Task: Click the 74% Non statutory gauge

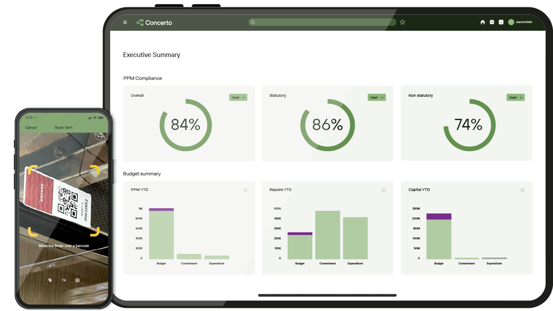Action: [x=469, y=125]
